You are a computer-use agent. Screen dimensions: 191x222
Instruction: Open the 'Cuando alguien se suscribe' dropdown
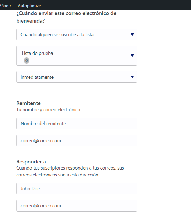[77, 35]
